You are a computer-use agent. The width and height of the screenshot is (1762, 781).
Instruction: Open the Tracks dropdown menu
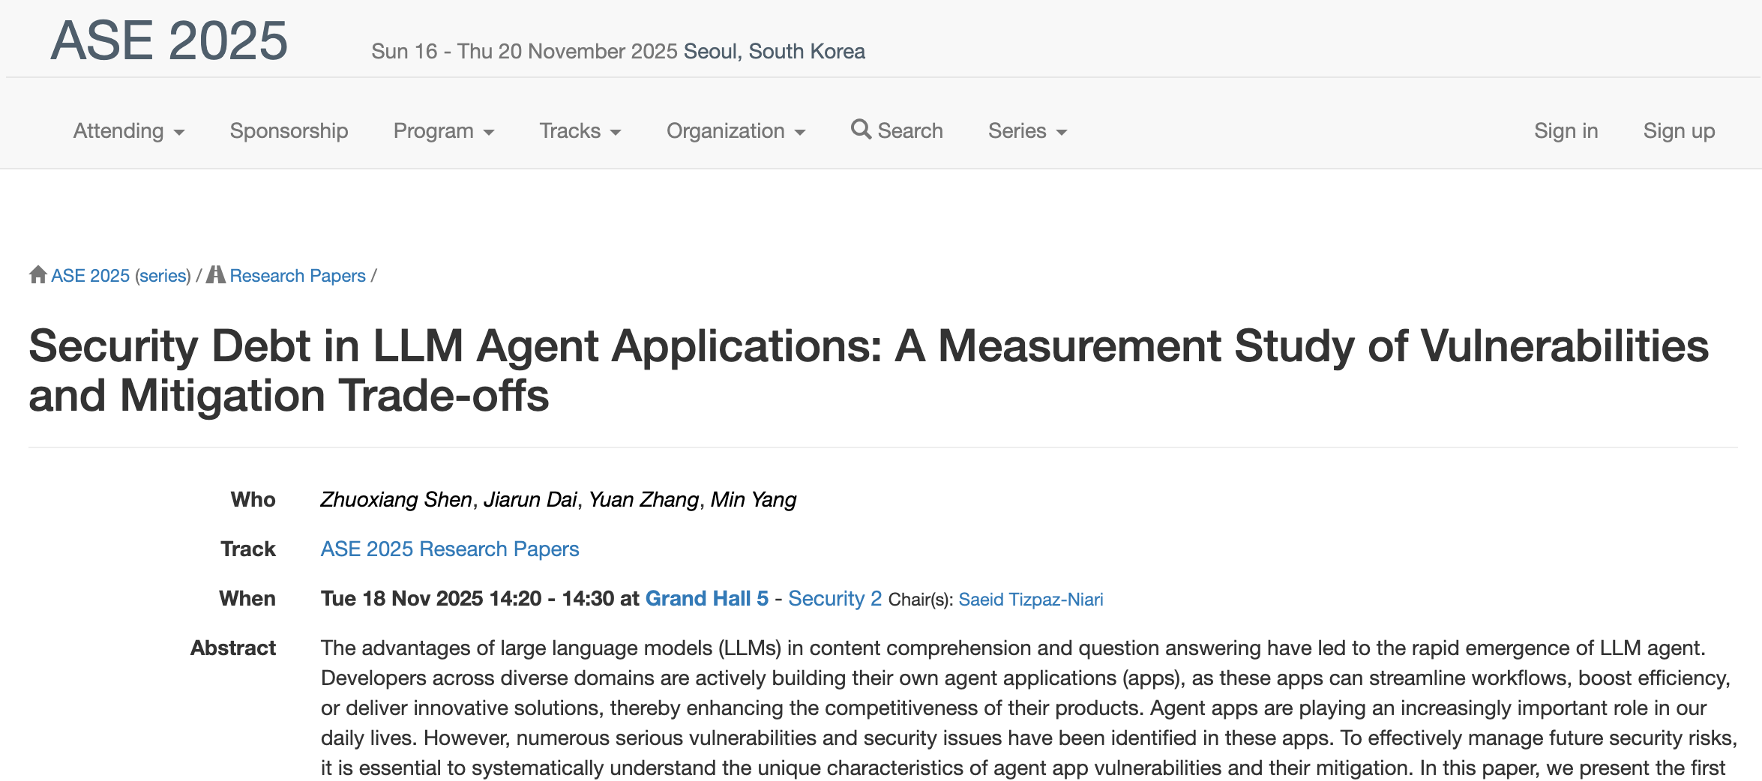580,131
